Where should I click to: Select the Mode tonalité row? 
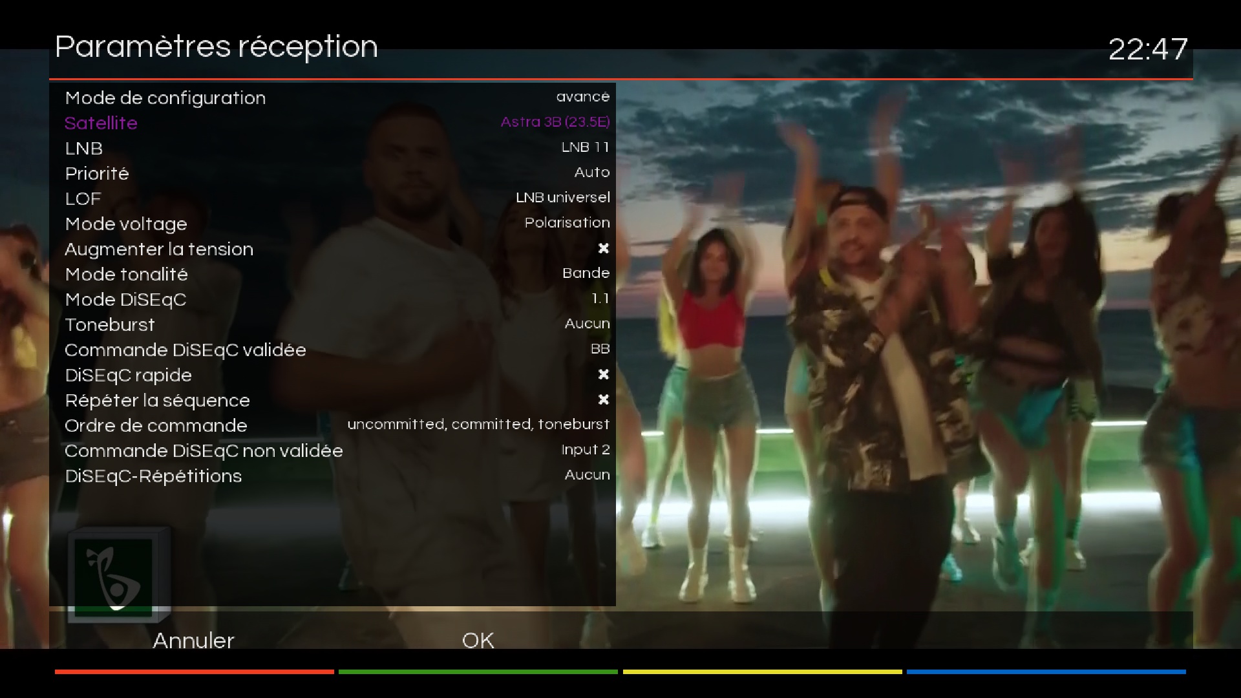coord(332,274)
